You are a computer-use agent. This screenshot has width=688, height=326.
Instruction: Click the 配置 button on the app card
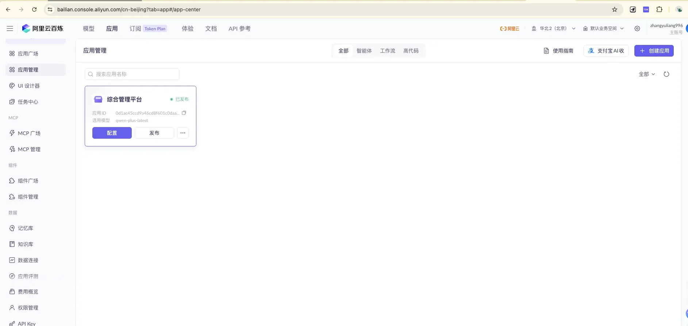pyautogui.click(x=112, y=133)
